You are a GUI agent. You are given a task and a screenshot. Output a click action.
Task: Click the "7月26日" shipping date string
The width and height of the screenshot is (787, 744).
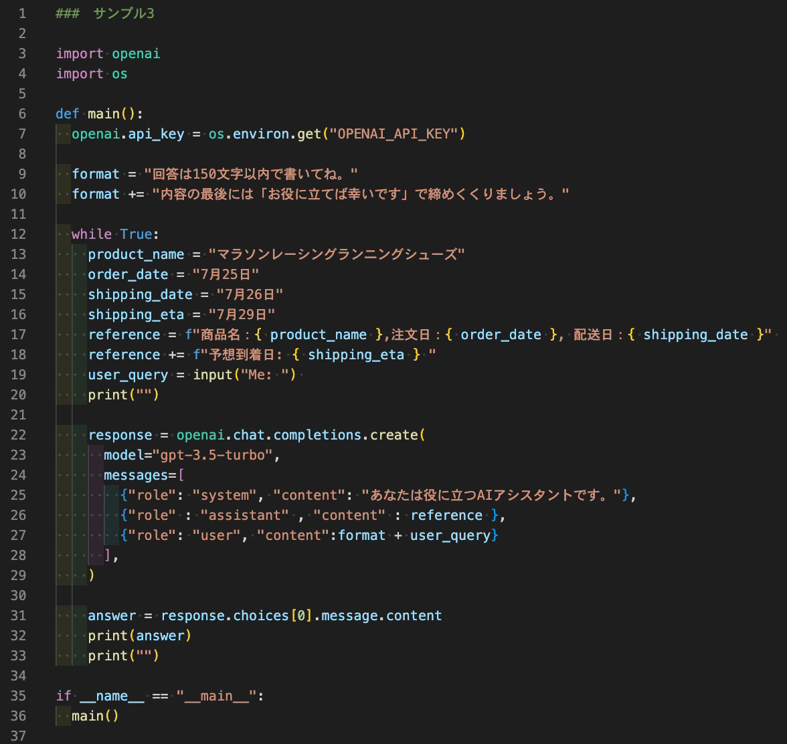pos(250,294)
